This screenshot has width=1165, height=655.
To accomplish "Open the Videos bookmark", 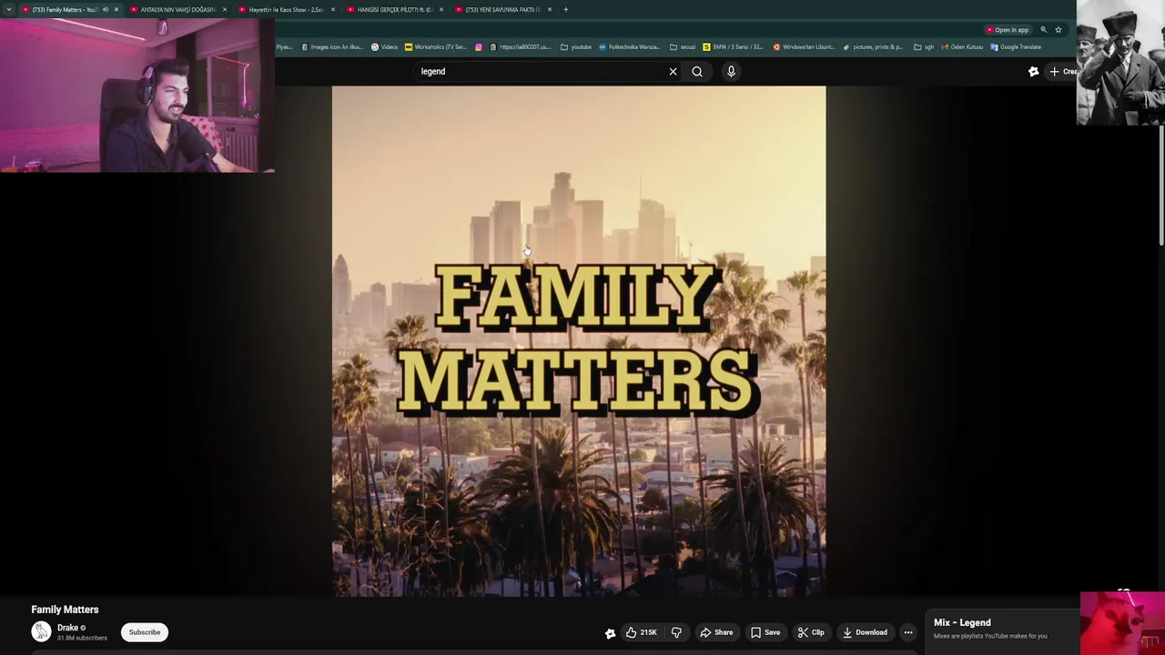I will click(x=384, y=47).
